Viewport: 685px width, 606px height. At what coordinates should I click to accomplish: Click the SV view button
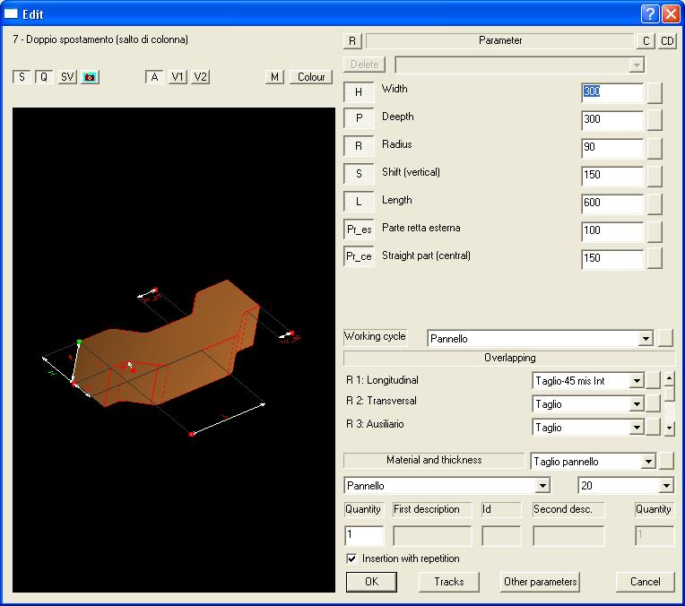pos(67,77)
